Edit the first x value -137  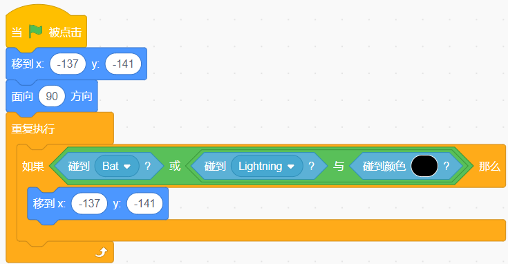pos(68,64)
